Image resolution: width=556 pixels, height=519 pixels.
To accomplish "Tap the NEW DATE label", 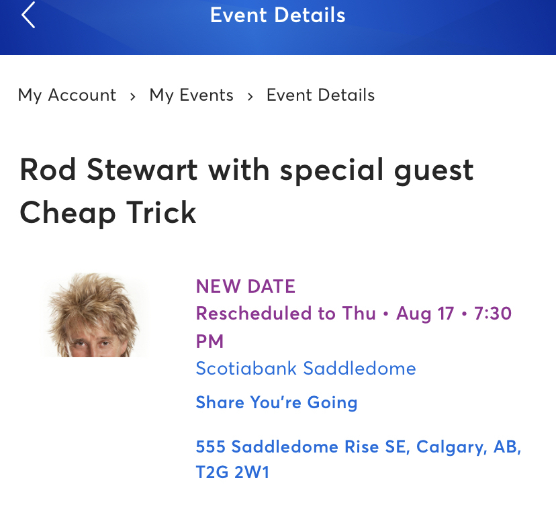I will click(246, 287).
